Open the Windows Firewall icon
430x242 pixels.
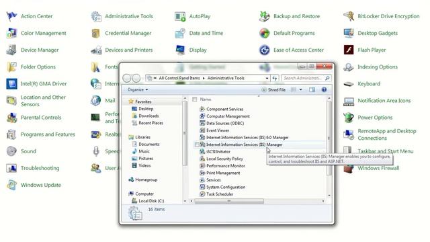click(x=349, y=169)
